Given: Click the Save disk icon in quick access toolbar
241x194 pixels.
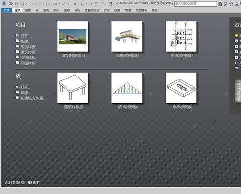Looking at the screenshot, I should [16, 4].
